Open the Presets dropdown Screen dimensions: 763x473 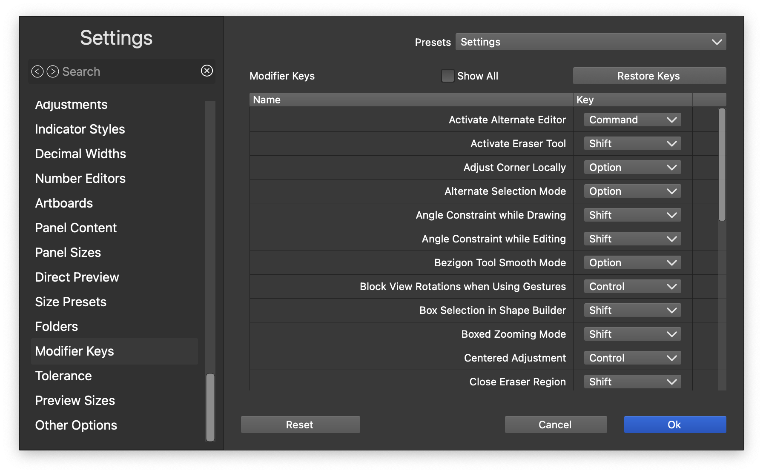pyautogui.click(x=591, y=42)
